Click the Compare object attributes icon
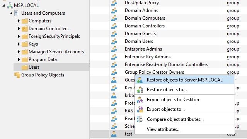This screenshot has height=139, width=247. (140, 119)
